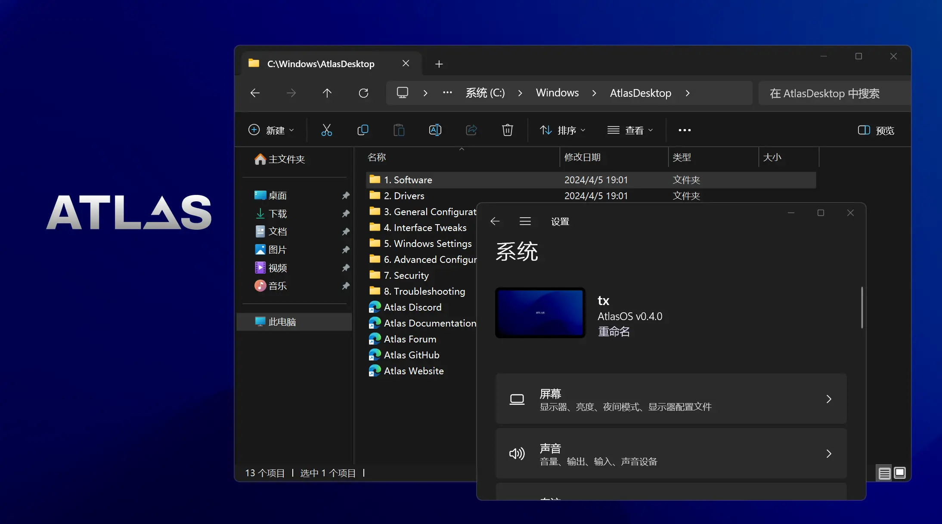Go back in File Explorer
Screen dimensions: 942x524
255,93
